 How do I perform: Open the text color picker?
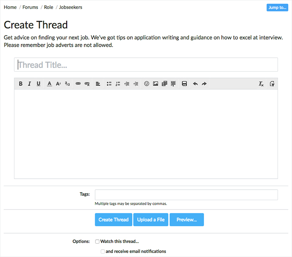coord(49,84)
